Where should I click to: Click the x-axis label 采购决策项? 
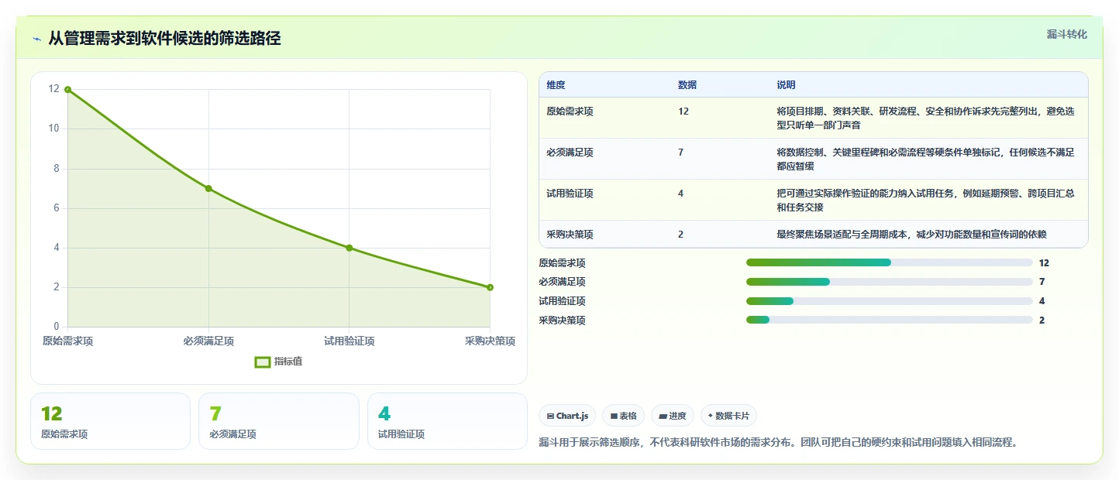pyautogui.click(x=490, y=341)
